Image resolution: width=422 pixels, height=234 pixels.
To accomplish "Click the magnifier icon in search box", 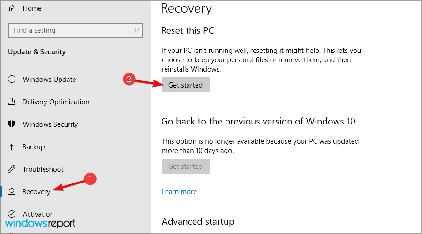I will click(136, 30).
